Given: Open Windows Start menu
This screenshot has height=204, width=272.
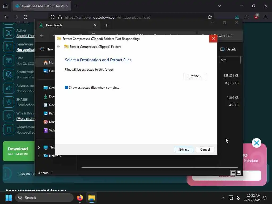Looking at the screenshot, I should tap(8, 198).
